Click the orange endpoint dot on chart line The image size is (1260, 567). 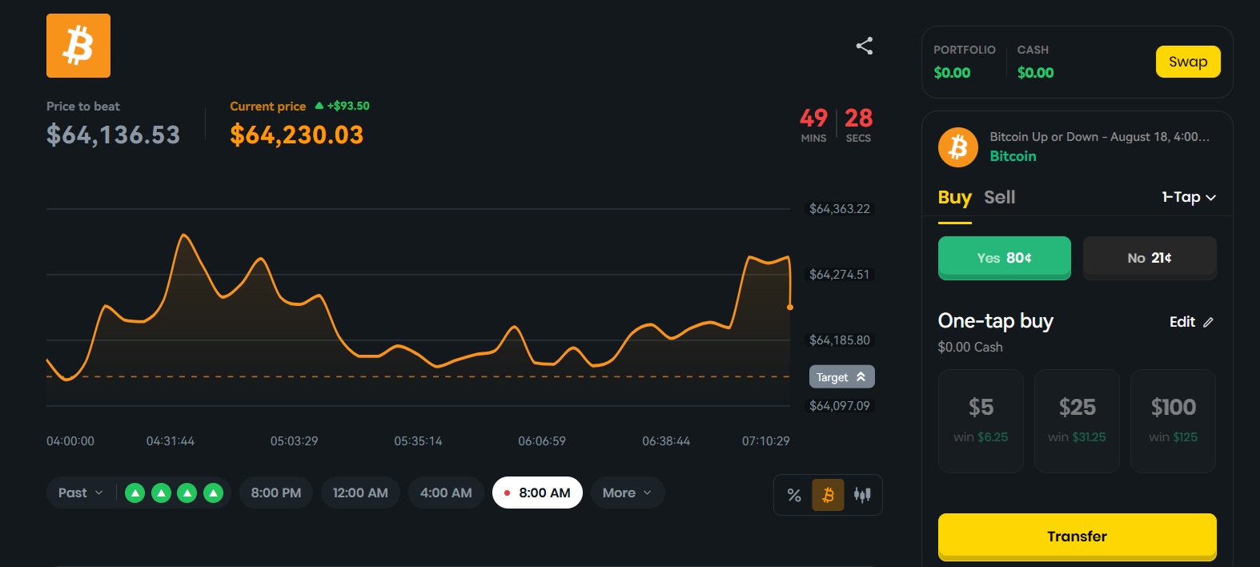790,307
